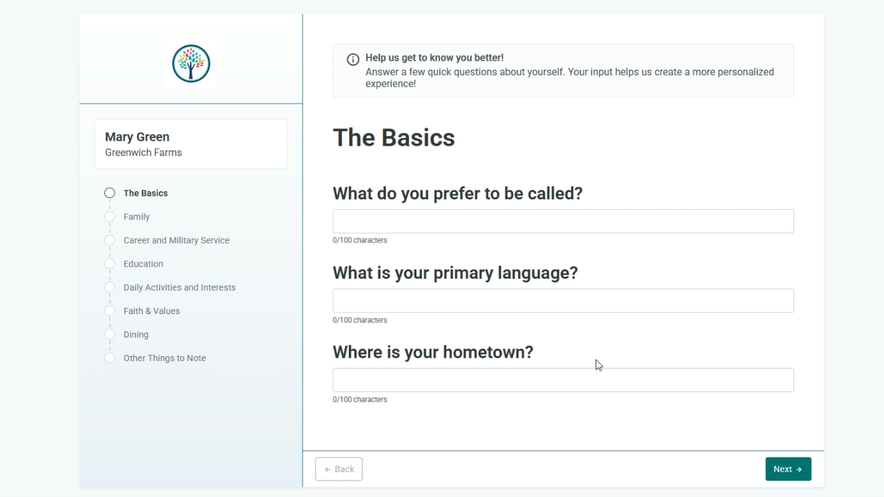Screen dimensions: 884x497
Task: Focus the primary language input field
Action: [564, 300]
